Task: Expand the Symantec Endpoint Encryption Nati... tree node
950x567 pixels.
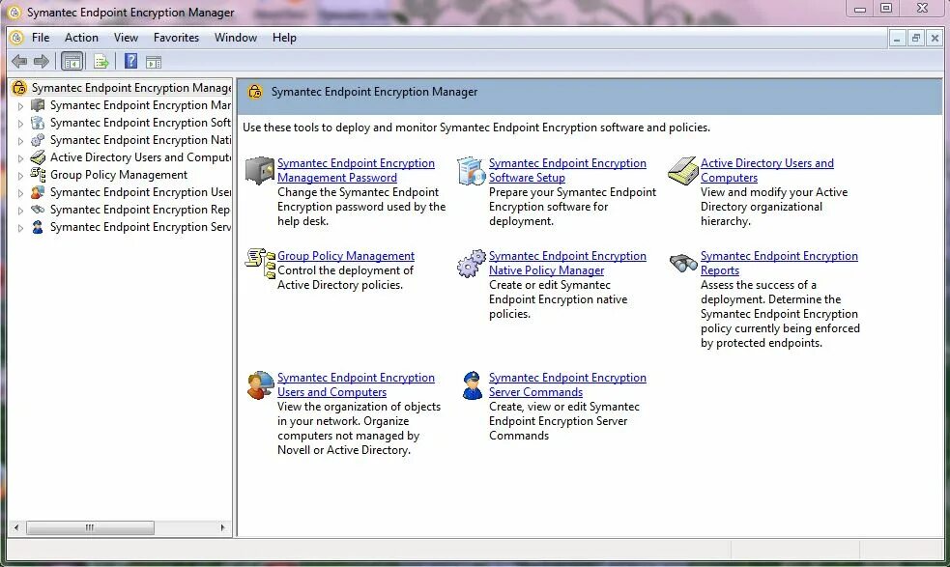Action: tap(20, 141)
